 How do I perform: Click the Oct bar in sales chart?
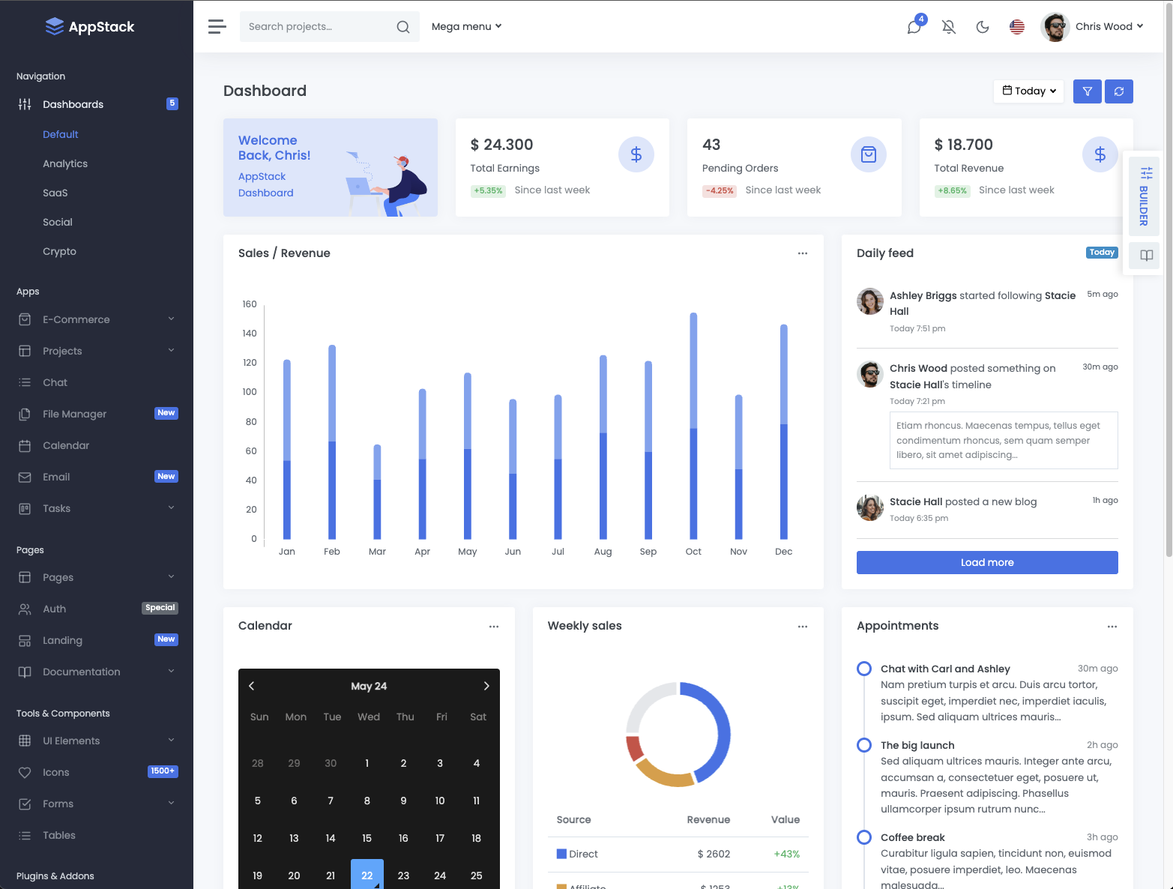coord(693,426)
